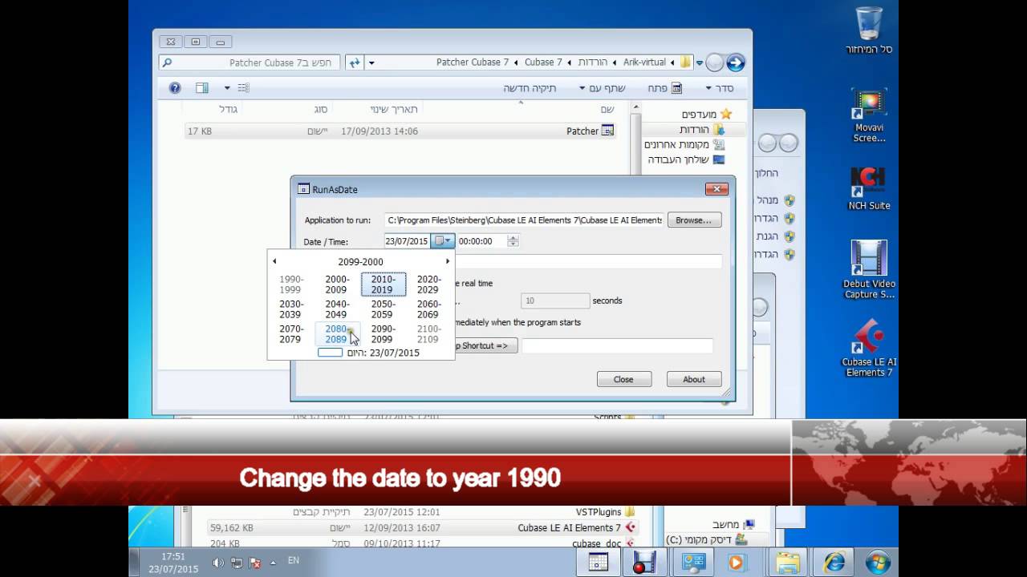This screenshot has width=1027, height=577.
Task: Change the view with the view icon
Action: (x=244, y=87)
